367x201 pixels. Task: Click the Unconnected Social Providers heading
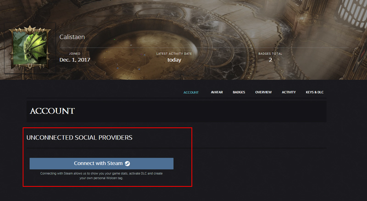click(x=79, y=137)
